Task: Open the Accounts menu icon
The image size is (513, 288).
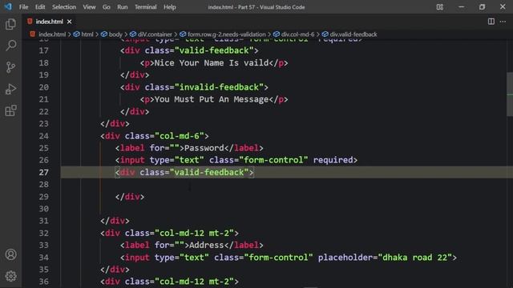Action: tap(10, 254)
